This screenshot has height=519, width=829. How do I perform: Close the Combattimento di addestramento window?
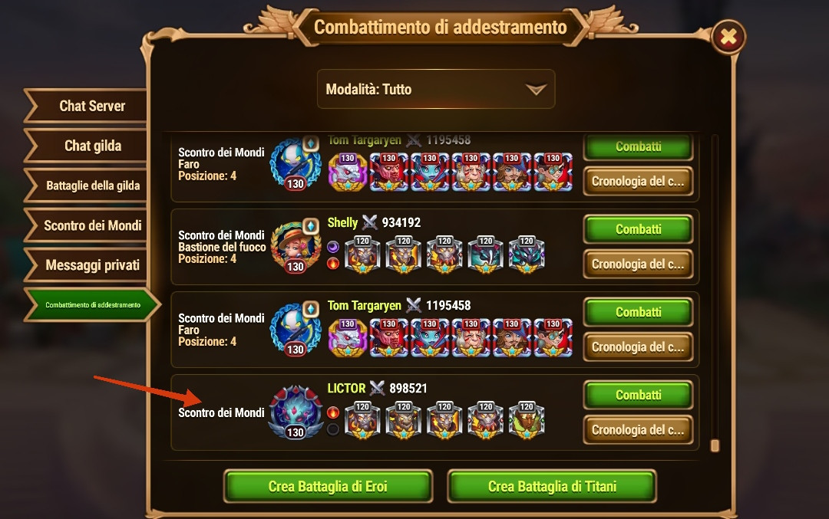(x=728, y=37)
